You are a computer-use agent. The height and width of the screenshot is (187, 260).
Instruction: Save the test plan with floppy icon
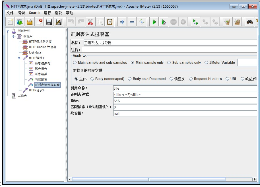(x=49, y=22)
